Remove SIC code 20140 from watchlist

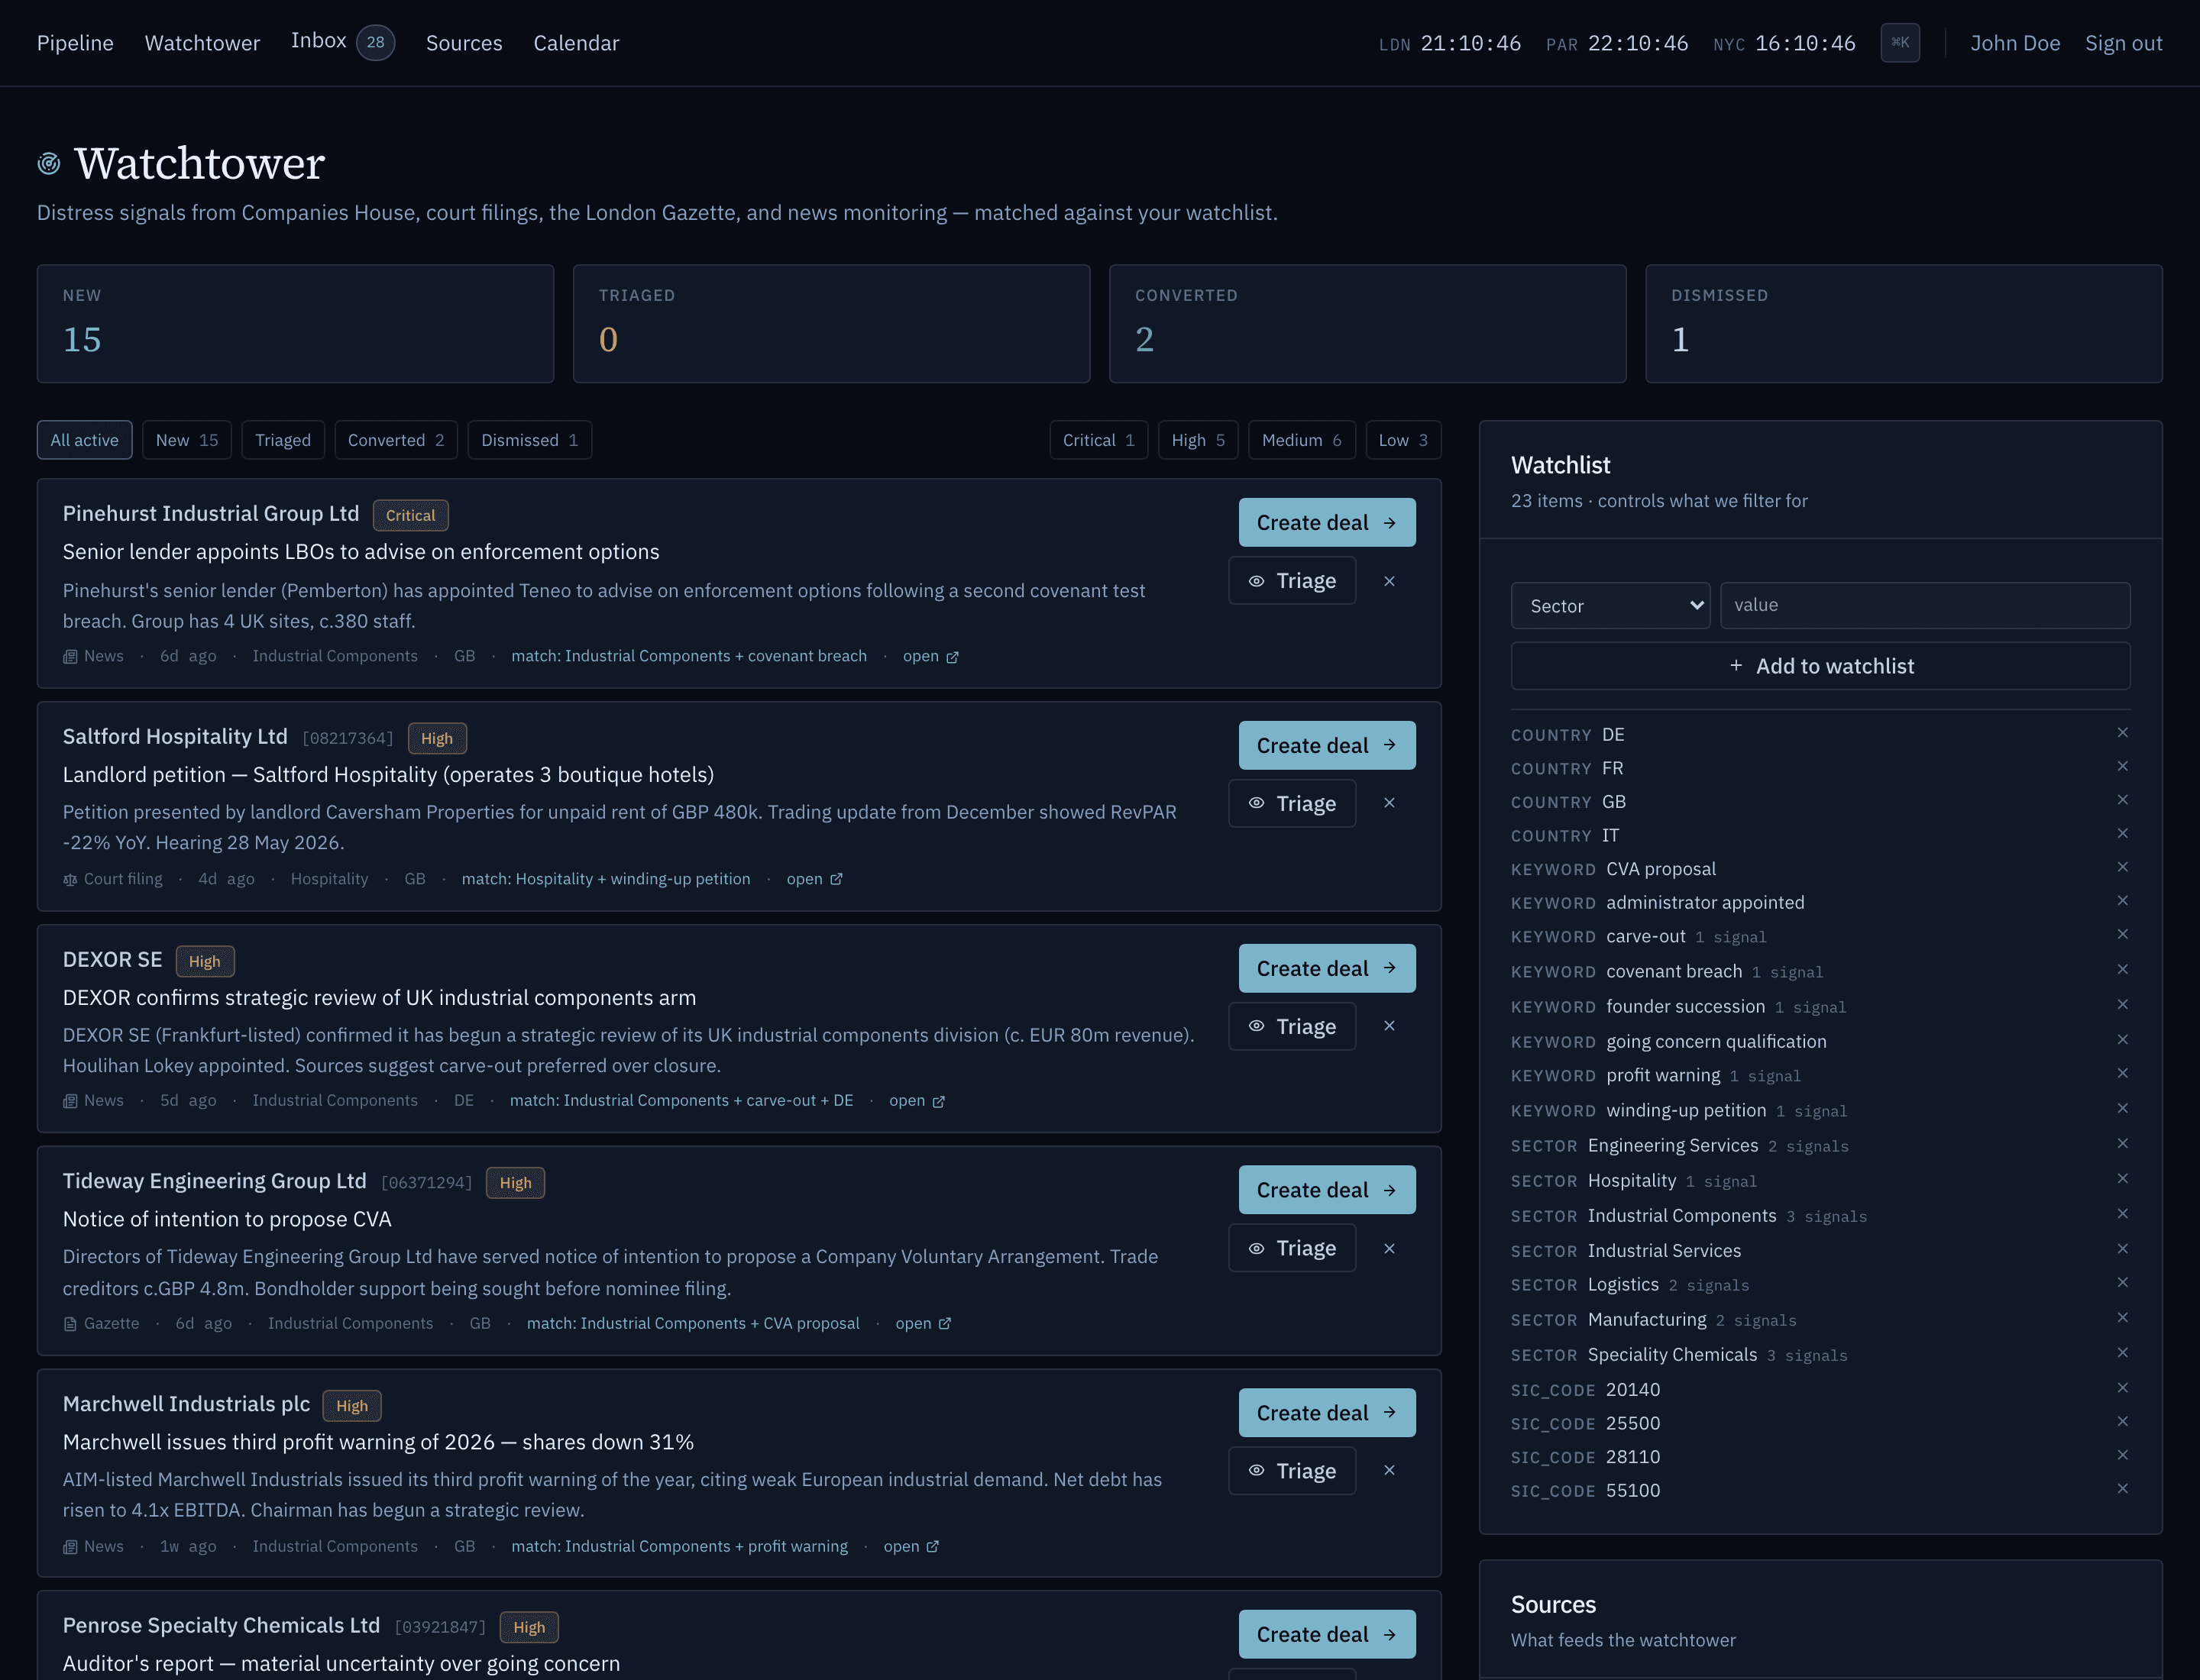tap(2122, 1388)
